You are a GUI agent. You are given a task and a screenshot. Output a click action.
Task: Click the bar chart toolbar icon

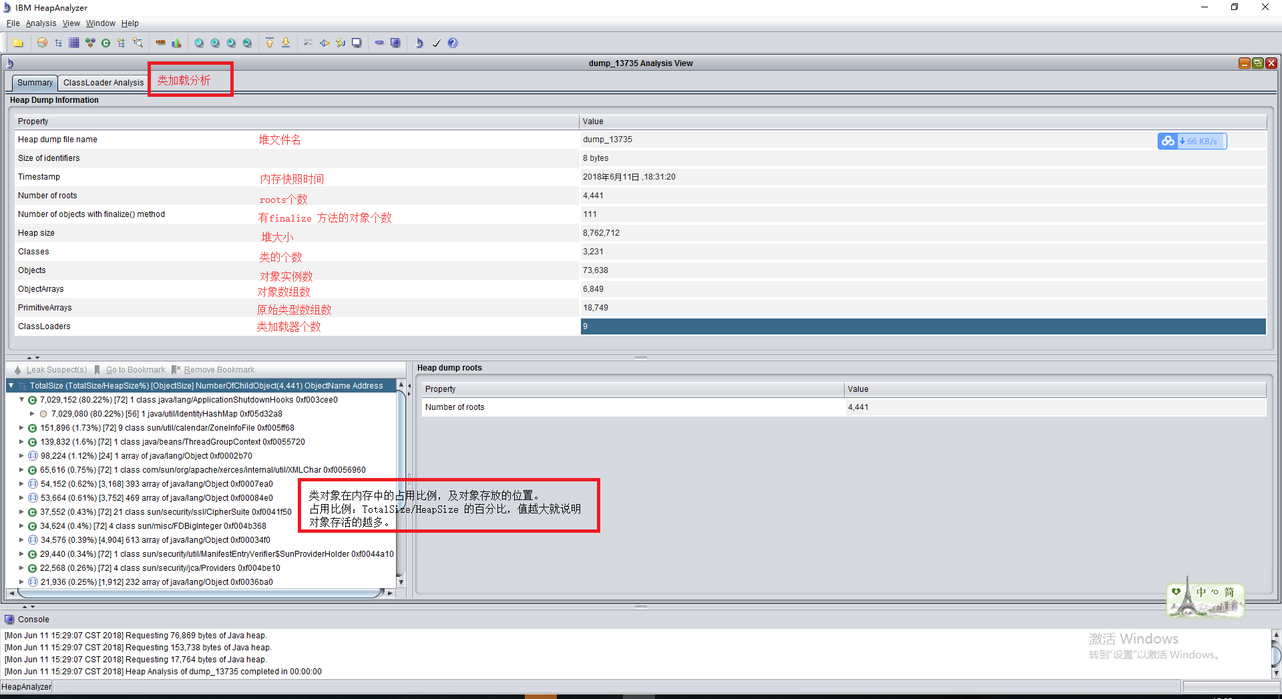pyautogui.click(x=176, y=43)
